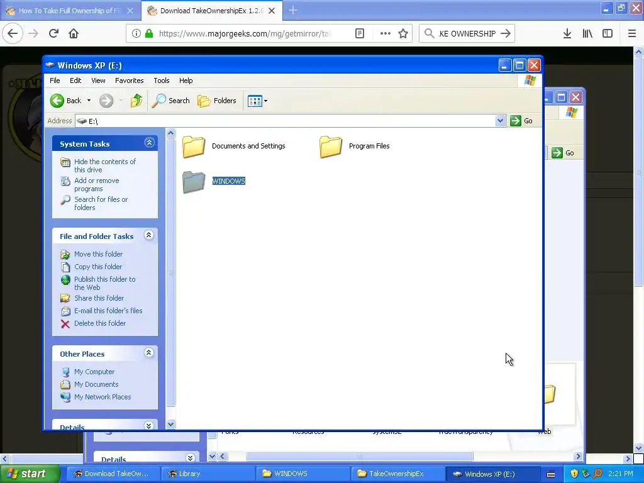Click Share this folder
The height and width of the screenshot is (483, 644).
99,298
